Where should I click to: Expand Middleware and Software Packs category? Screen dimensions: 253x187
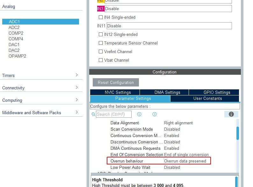click(x=77, y=112)
